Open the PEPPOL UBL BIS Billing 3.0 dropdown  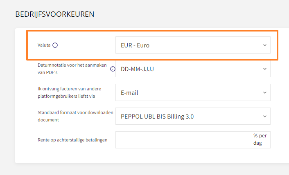193,116
